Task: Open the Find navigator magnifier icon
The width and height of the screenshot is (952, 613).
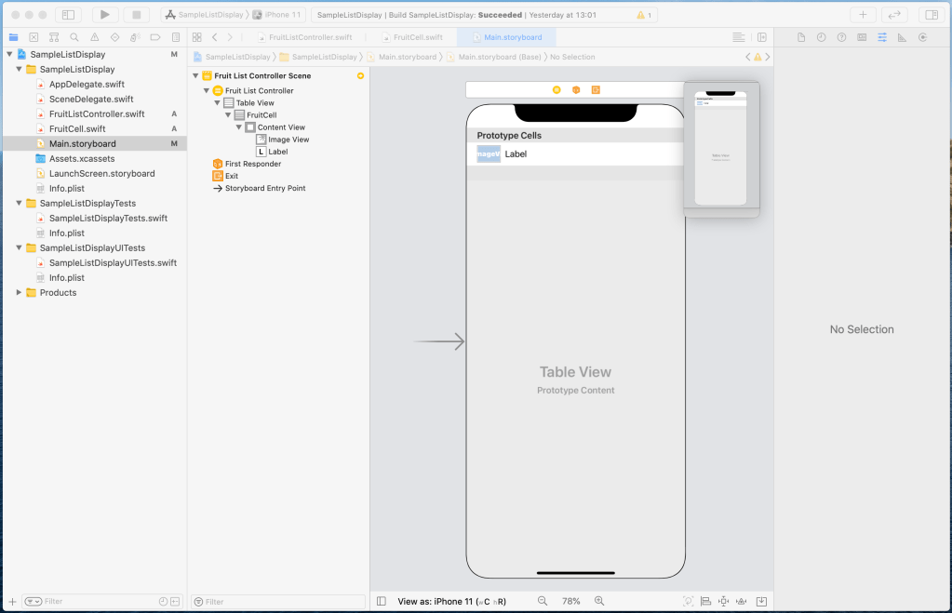Action: tap(74, 37)
